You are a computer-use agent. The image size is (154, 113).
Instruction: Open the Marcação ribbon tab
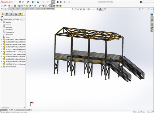25,9
